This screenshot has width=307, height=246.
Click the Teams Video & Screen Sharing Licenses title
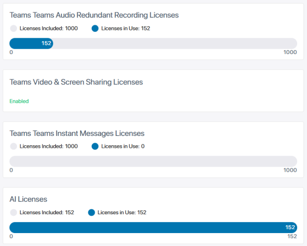pyautogui.click(x=76, y=82)
